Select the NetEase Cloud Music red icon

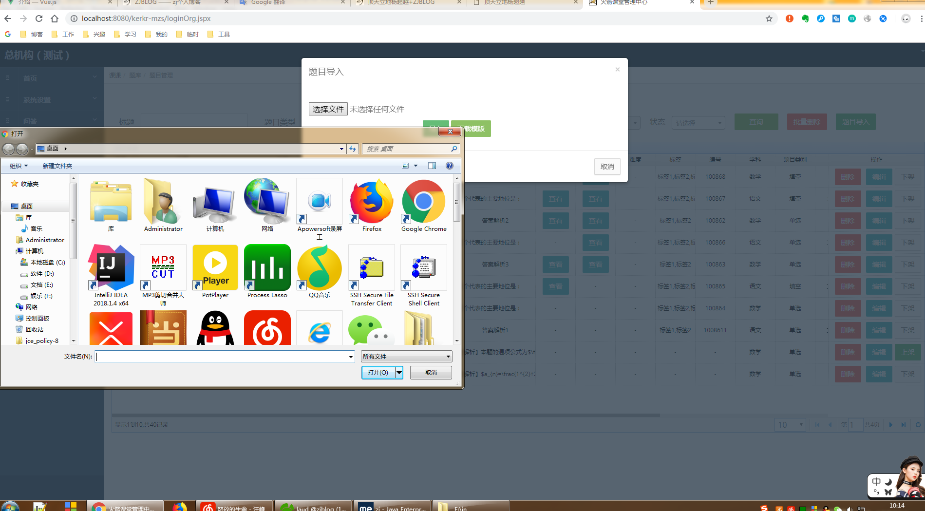267,328
